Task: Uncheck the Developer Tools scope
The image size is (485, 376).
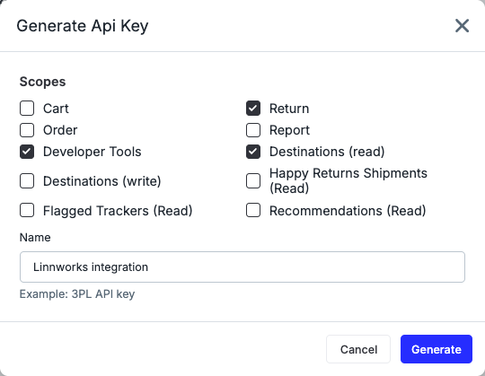Action: pos(27,152)
